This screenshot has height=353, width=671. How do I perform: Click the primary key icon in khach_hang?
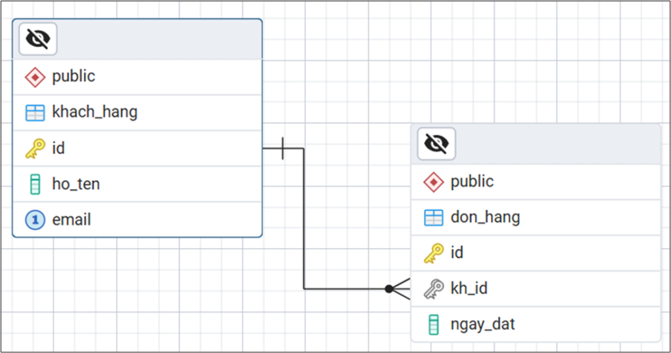click(x=35, y=149)
